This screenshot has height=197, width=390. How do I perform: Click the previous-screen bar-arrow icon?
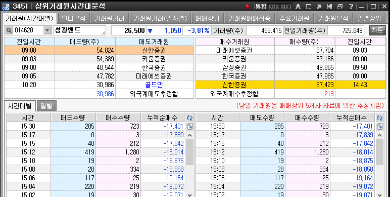point(329,7)
